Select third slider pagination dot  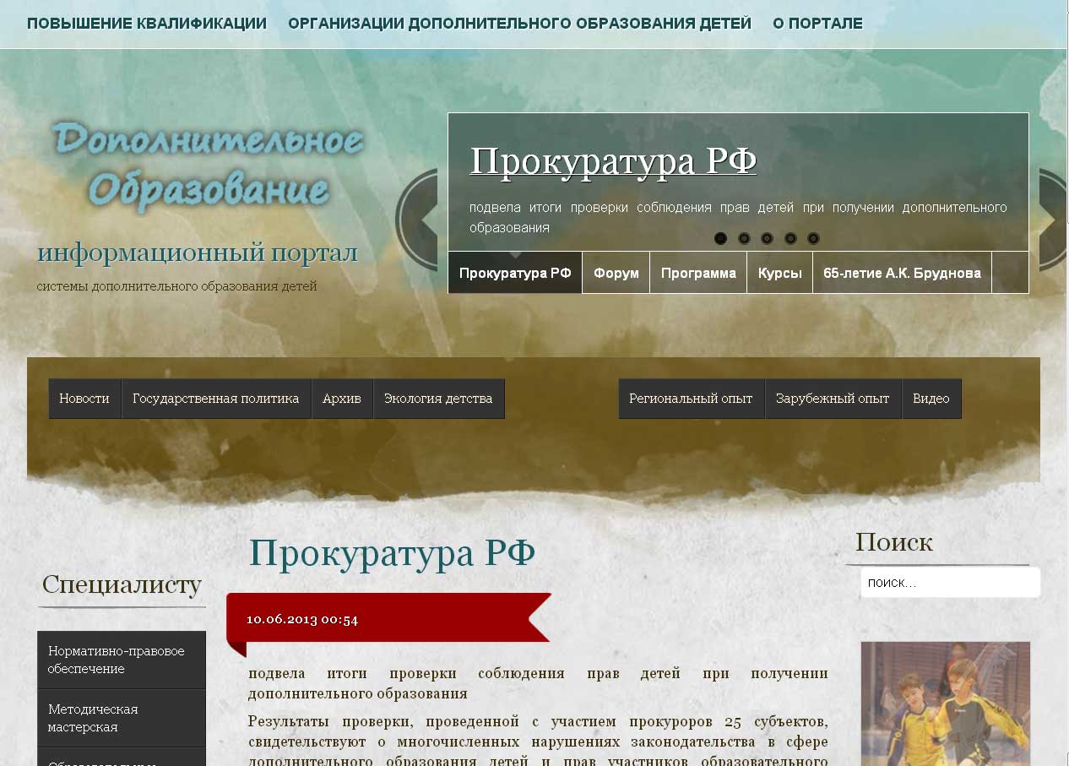767,238
